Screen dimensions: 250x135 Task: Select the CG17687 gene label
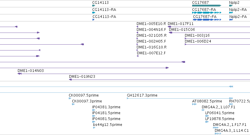(200, 3)
